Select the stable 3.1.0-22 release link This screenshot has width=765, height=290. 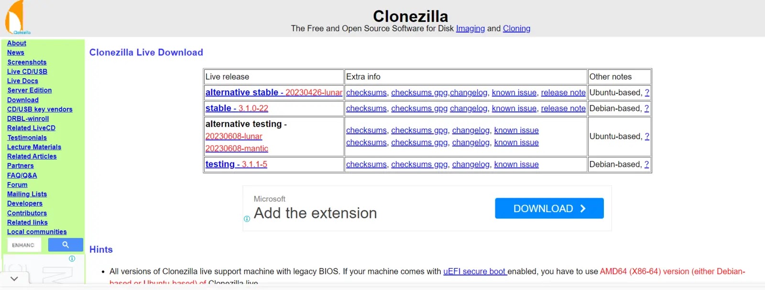pyautogui.click(x=237, y=108)
